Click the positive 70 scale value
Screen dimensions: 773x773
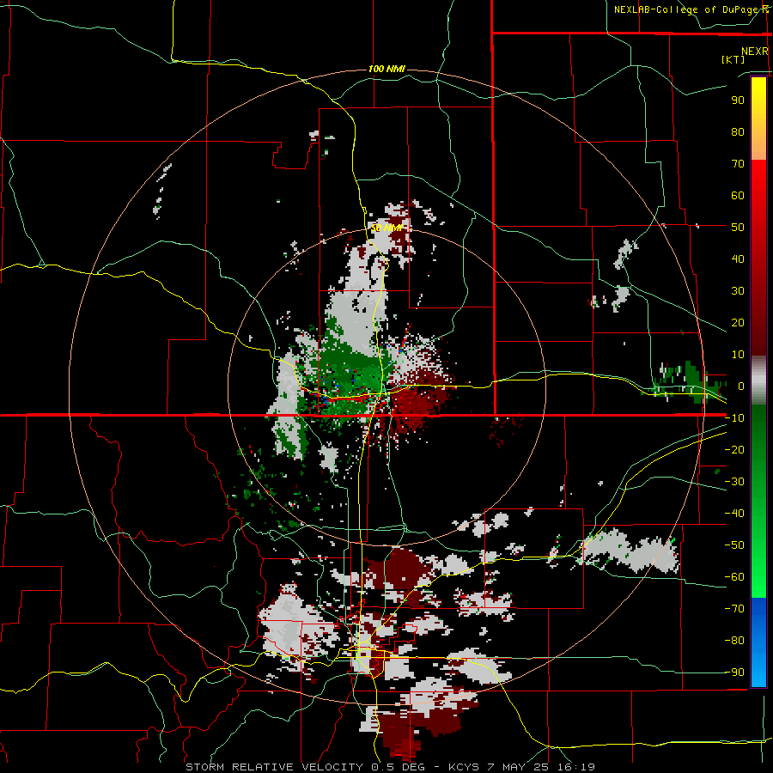pyautogui.click(x=738, y=164)
